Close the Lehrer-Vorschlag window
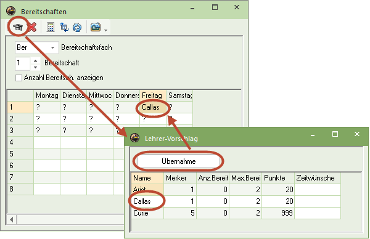Image resolution: width=370 pixels, height=239 pixels. tap(357, 134)
